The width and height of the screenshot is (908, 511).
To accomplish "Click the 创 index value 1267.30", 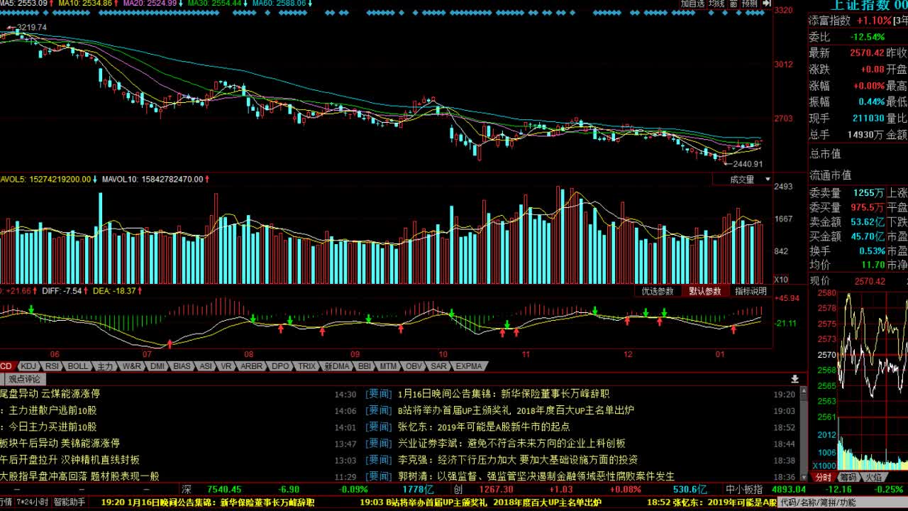I will pyautogui.click(x=497, y=489).
